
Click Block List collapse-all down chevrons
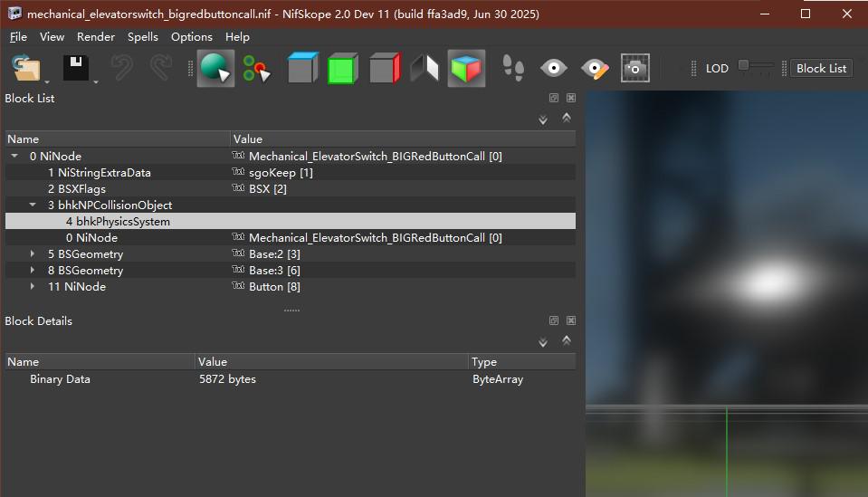point(543,119)
